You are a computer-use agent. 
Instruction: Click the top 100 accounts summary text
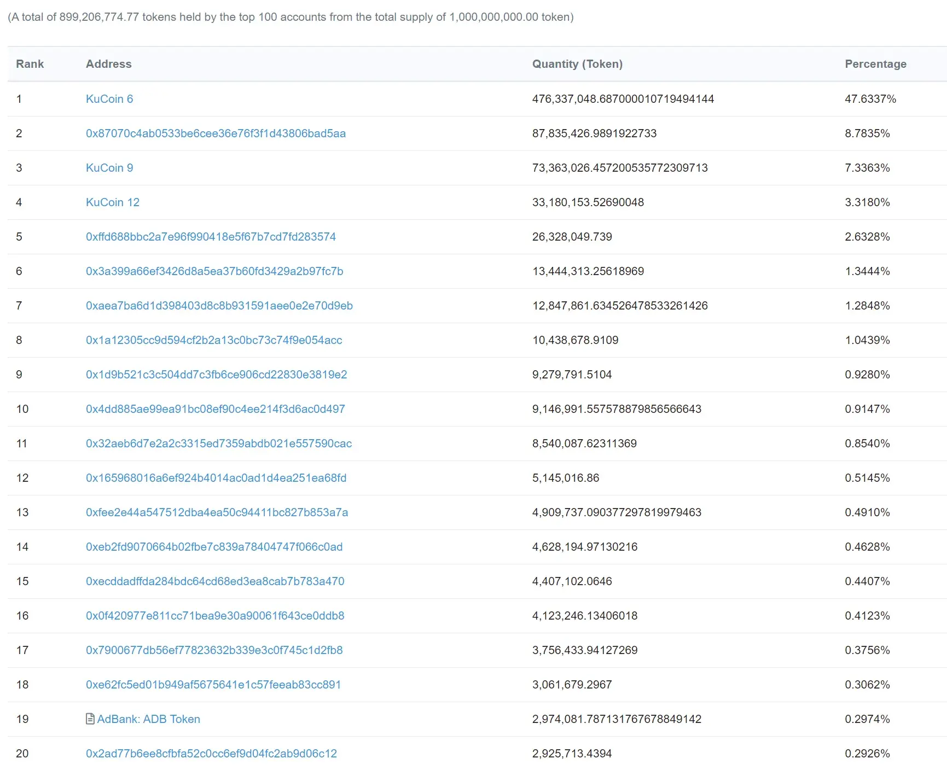point(291,17)
